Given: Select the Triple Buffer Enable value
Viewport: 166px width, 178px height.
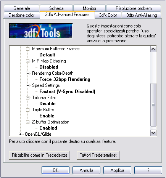Looking at the screenshot, I should tap(47, 116).
